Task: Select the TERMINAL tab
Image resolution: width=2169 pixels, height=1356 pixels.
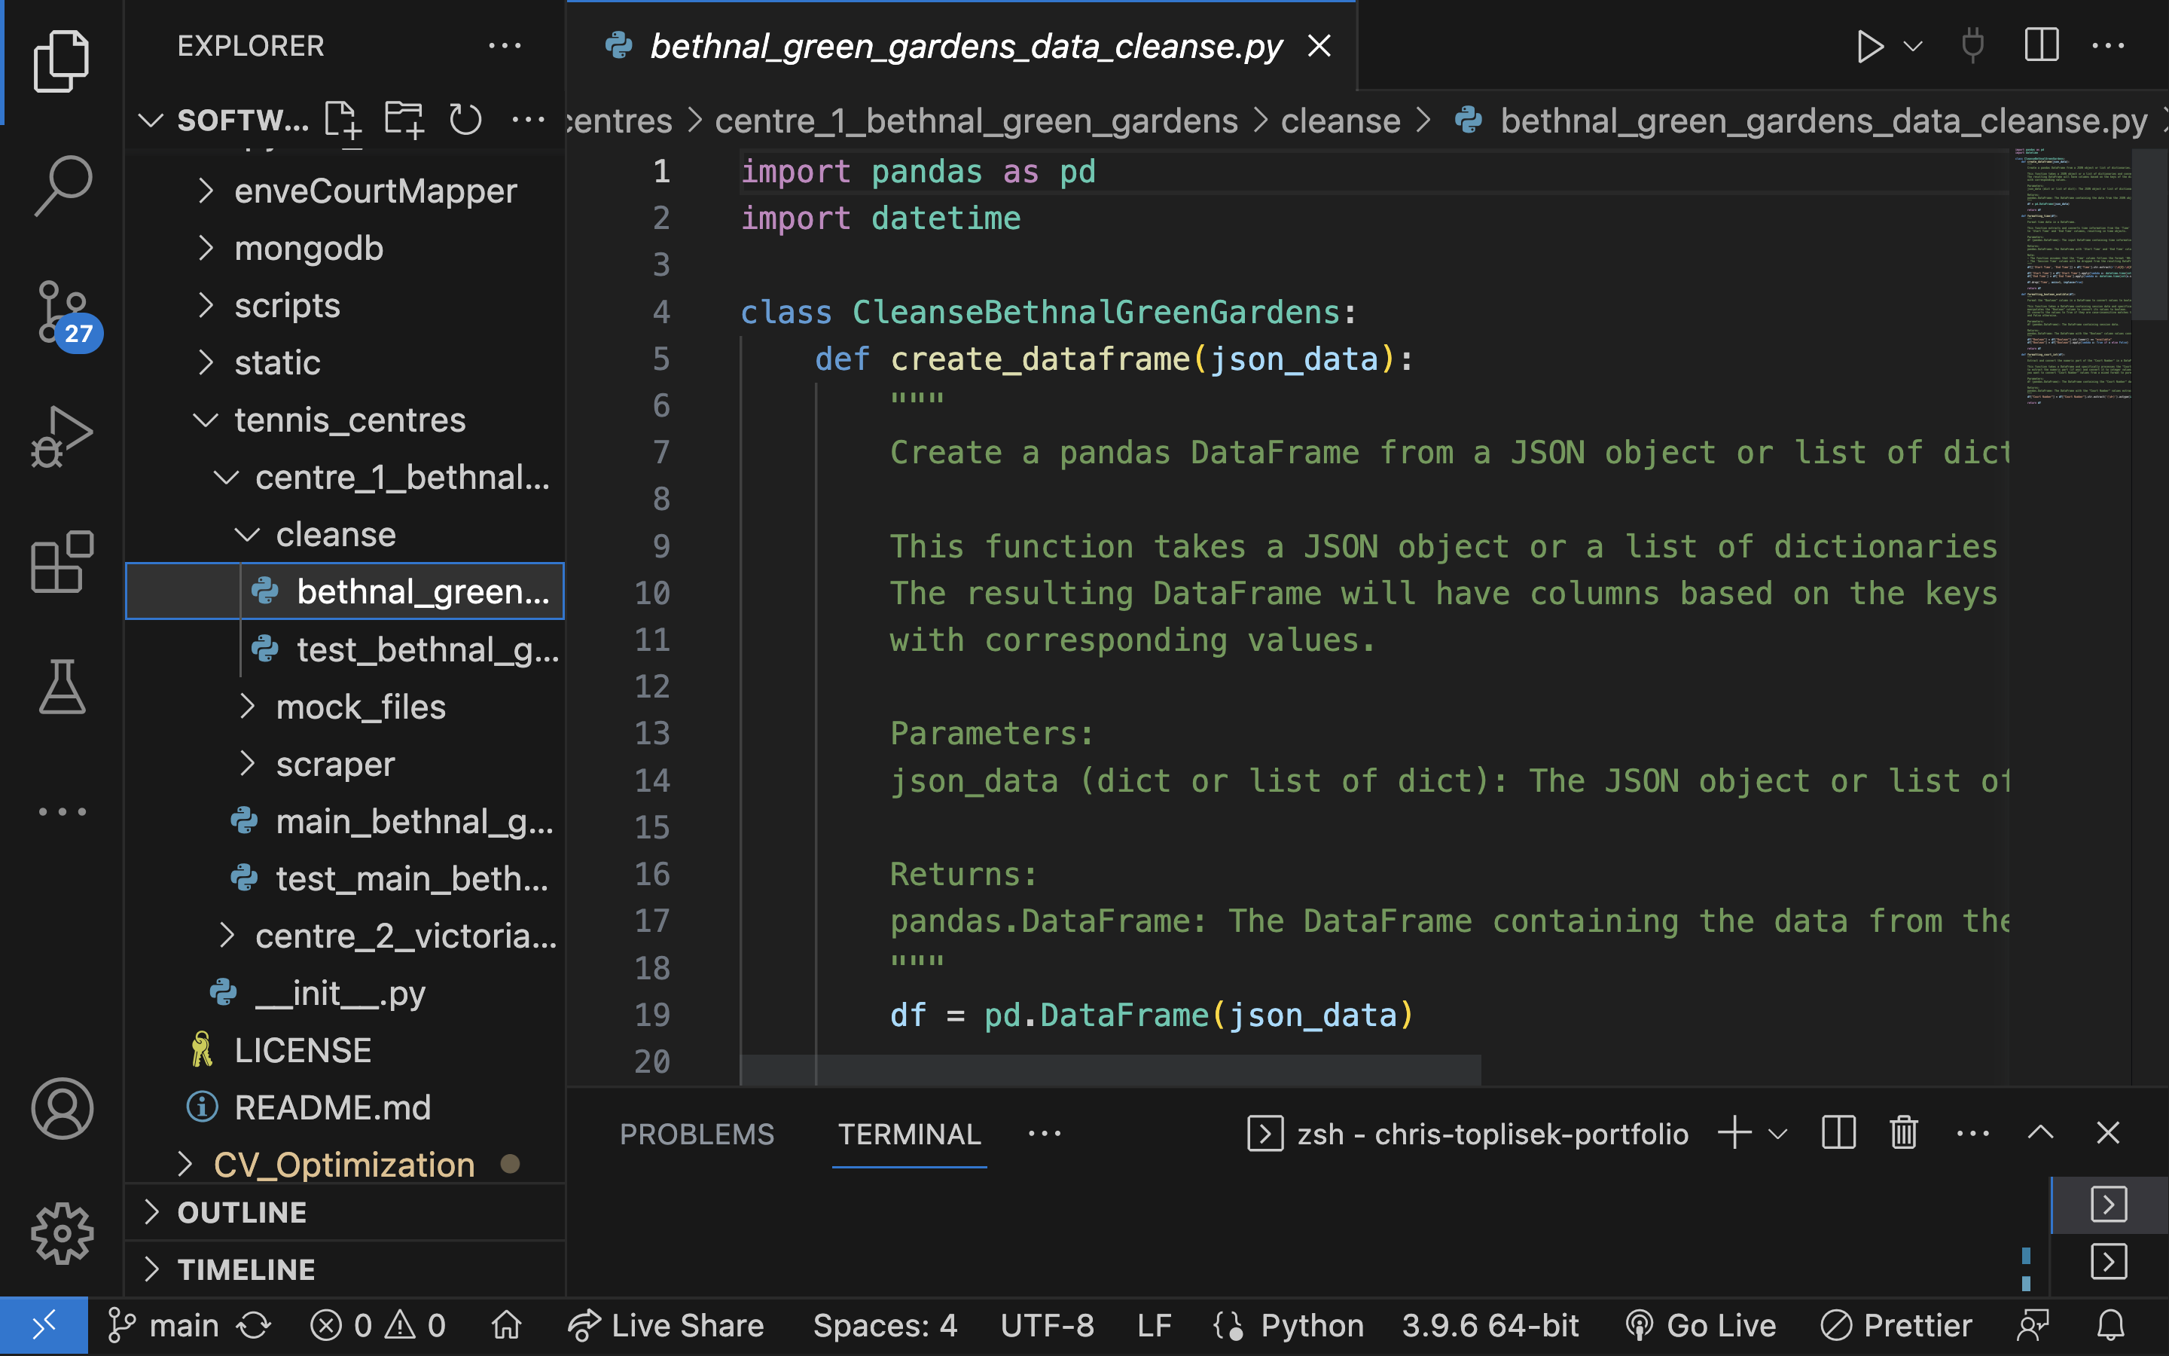Action: (x=909, y=1134)
